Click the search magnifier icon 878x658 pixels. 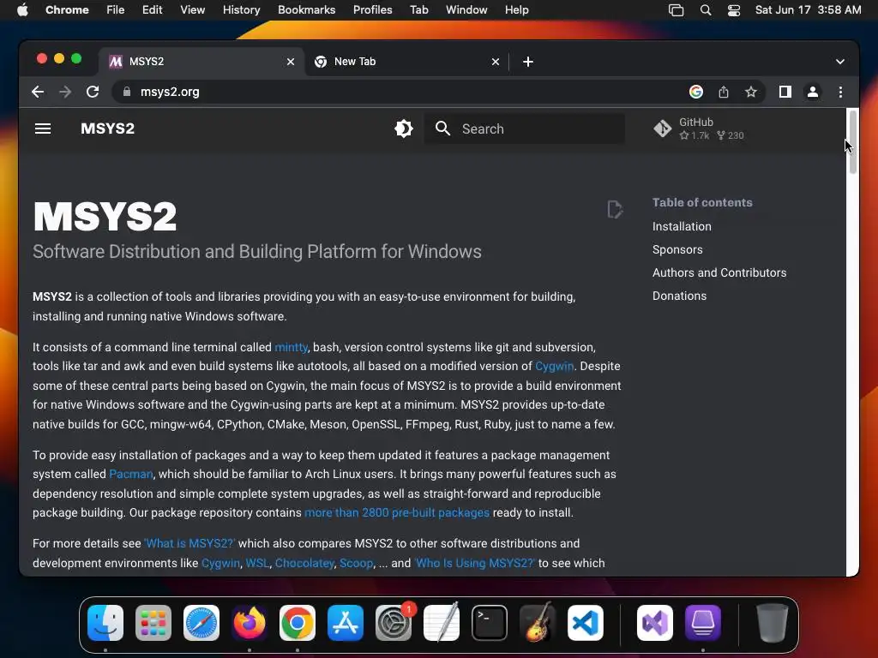442,129
